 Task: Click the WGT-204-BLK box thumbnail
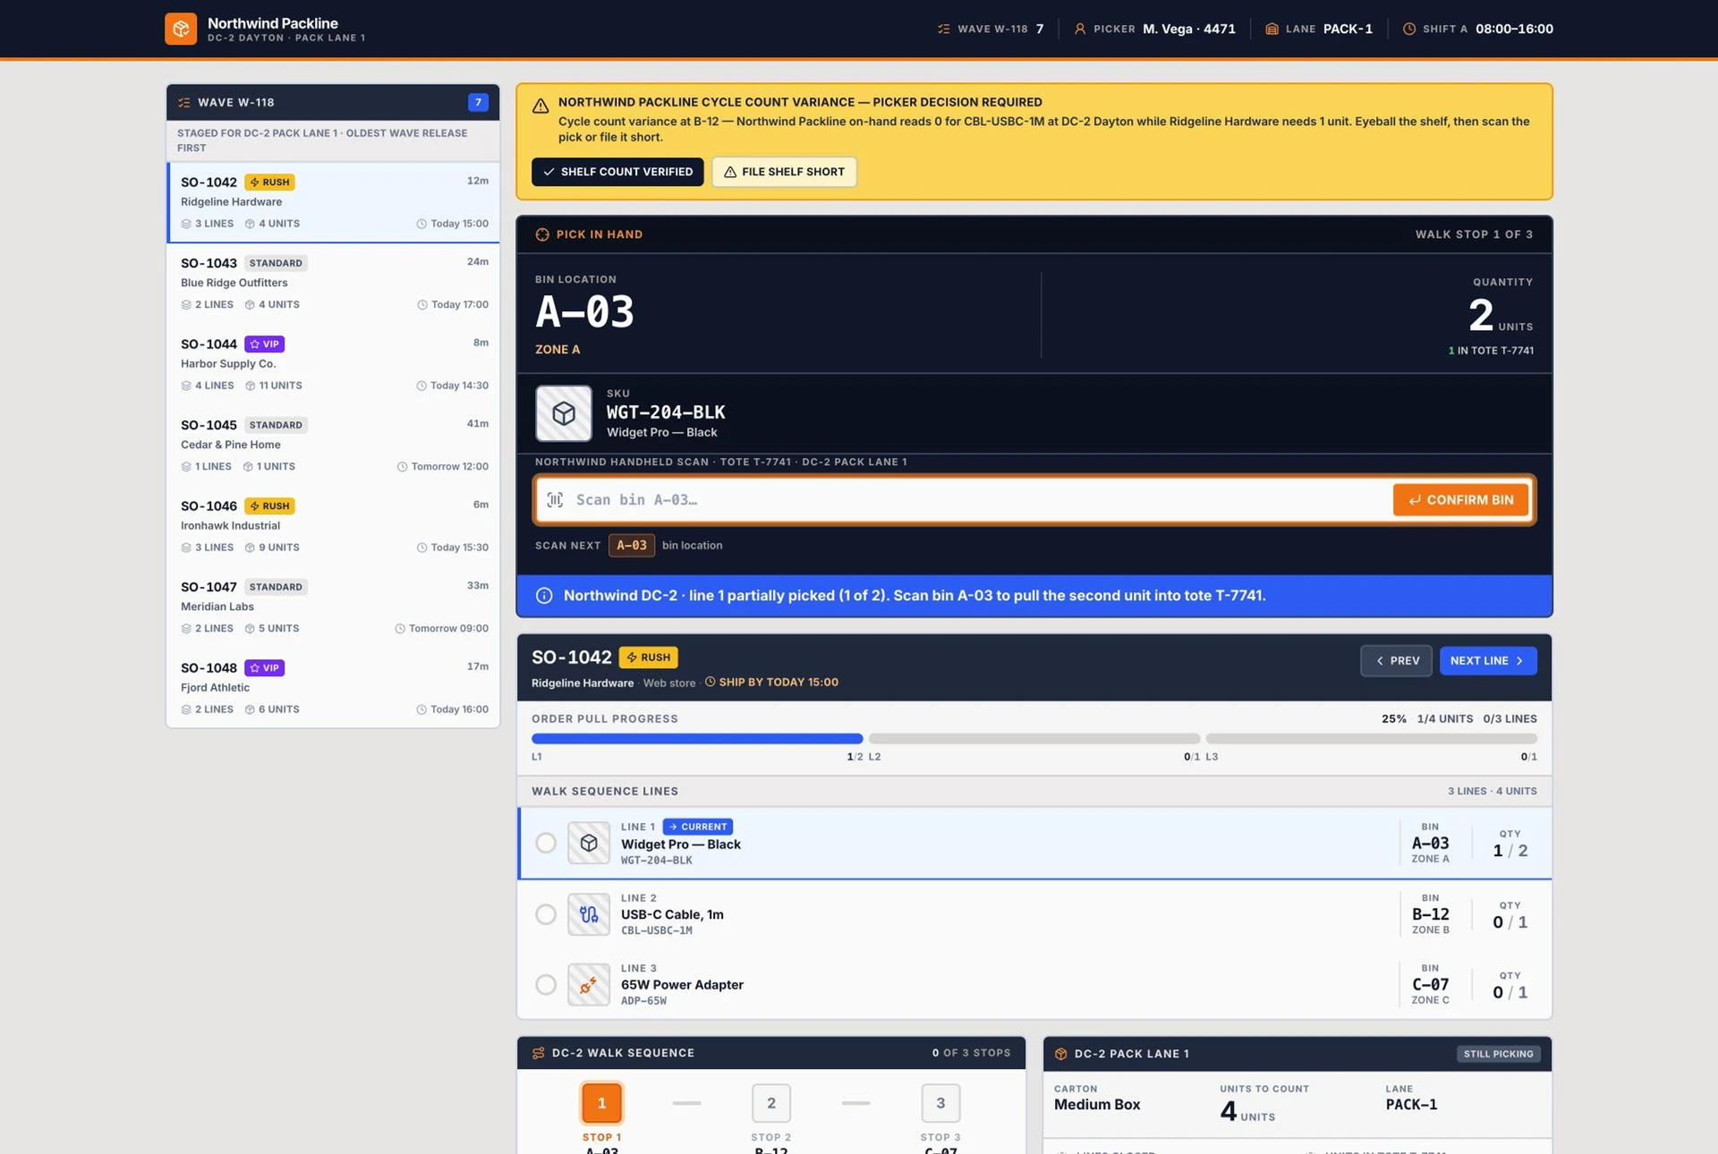(564, 413)
